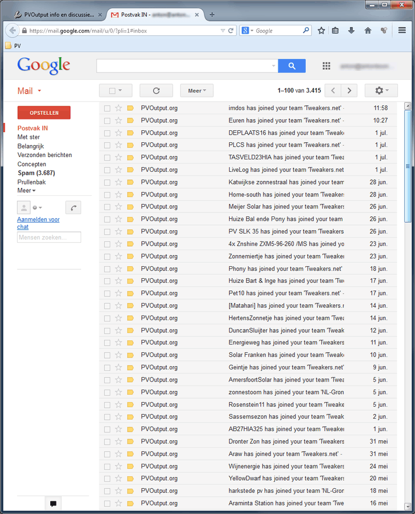Expand Meer in the left sidebar

[x=26, y=190]
